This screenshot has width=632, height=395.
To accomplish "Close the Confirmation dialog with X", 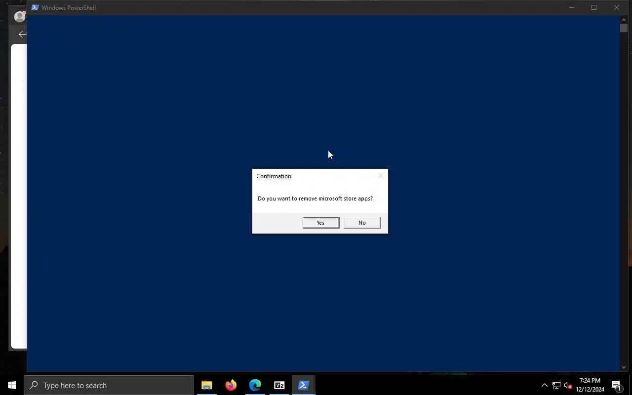I will [x=380, y=176].
